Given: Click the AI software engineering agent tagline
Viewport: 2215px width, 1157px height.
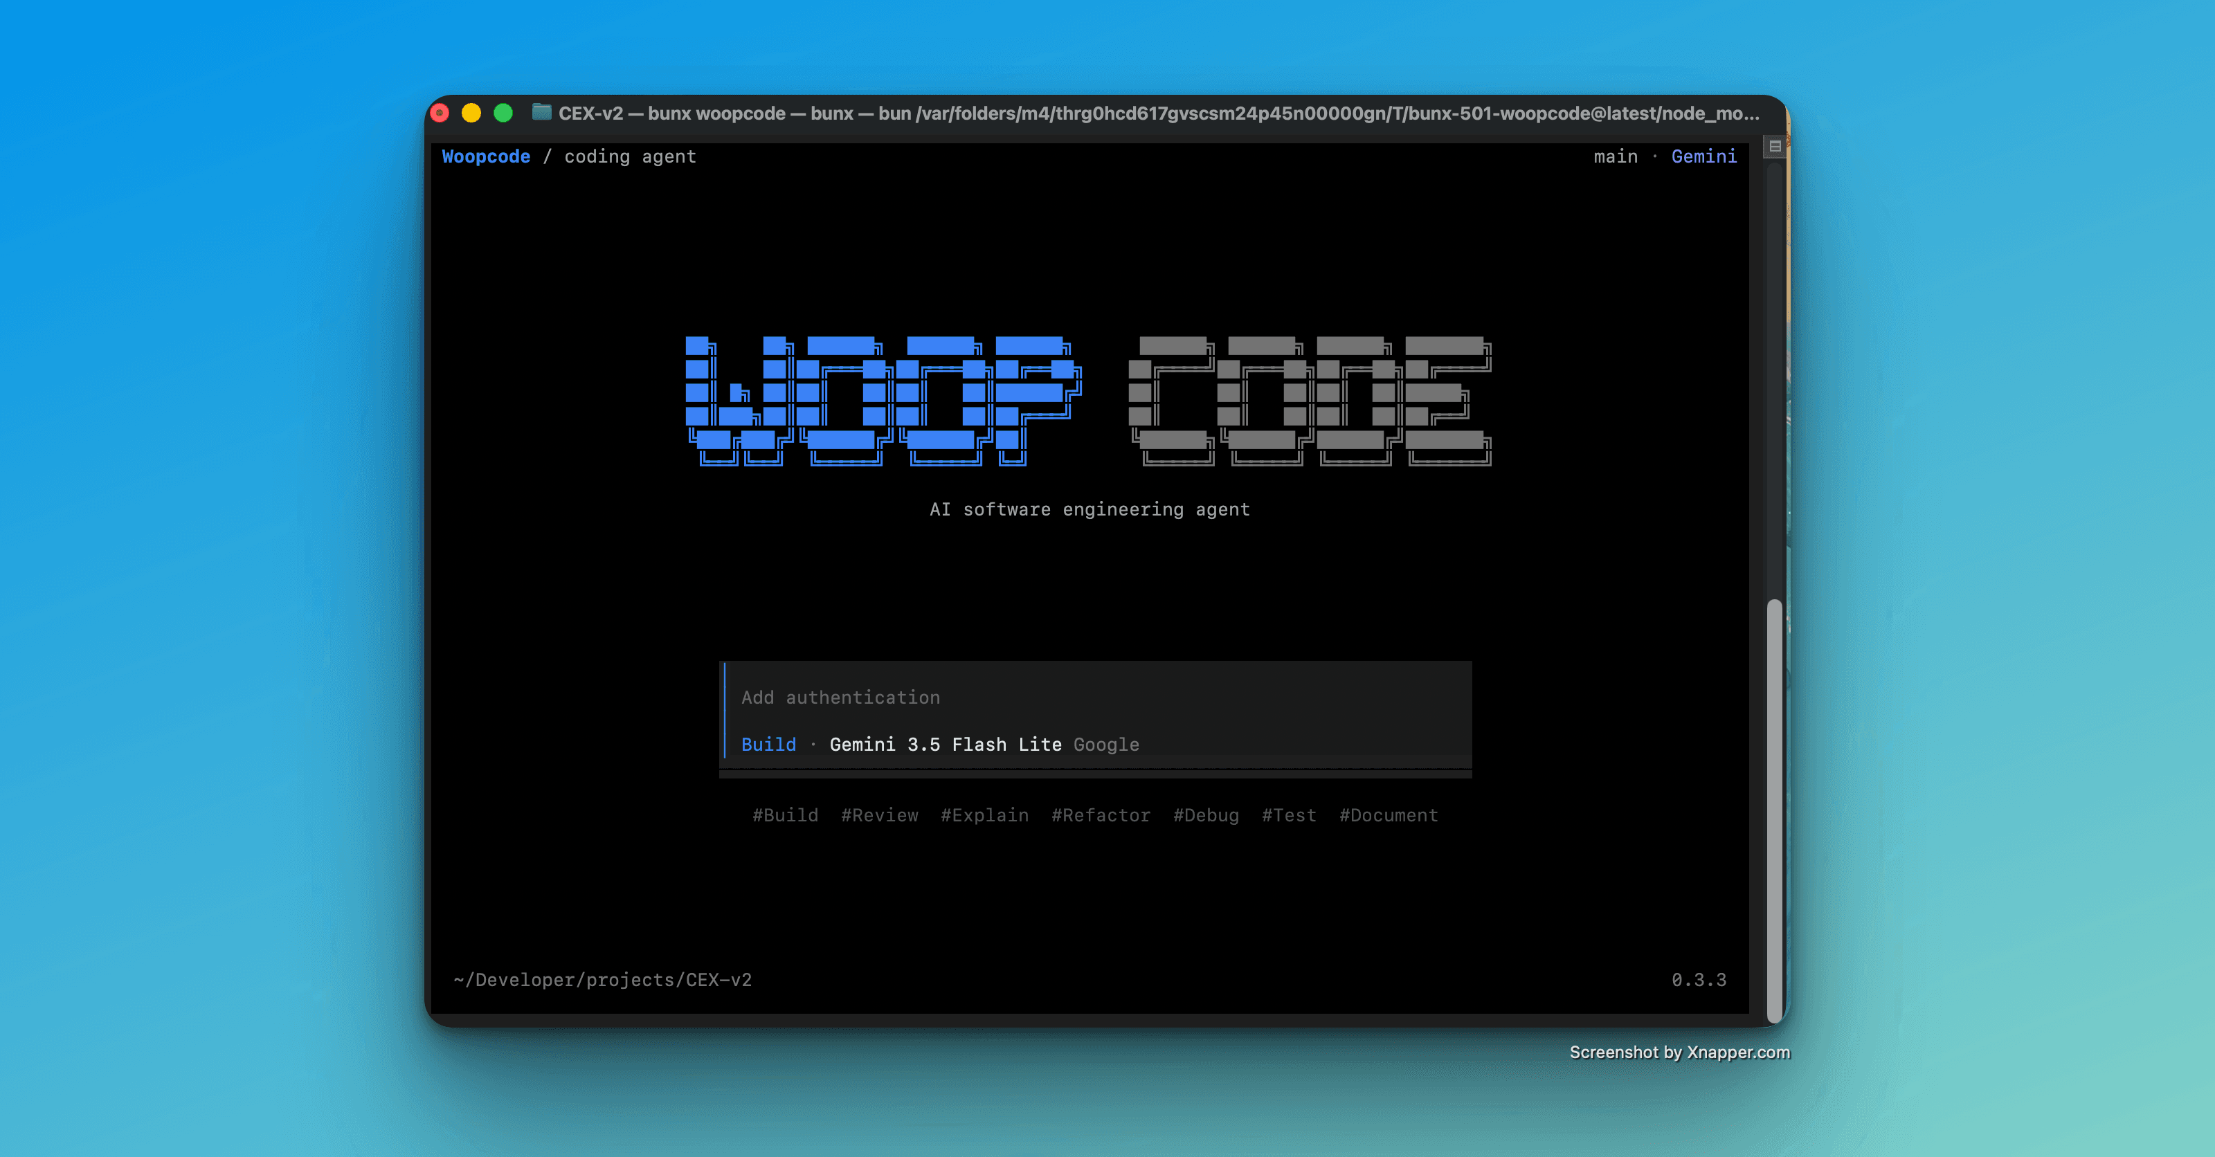Looking at the screenshot, I should [x=1090, y=510].
